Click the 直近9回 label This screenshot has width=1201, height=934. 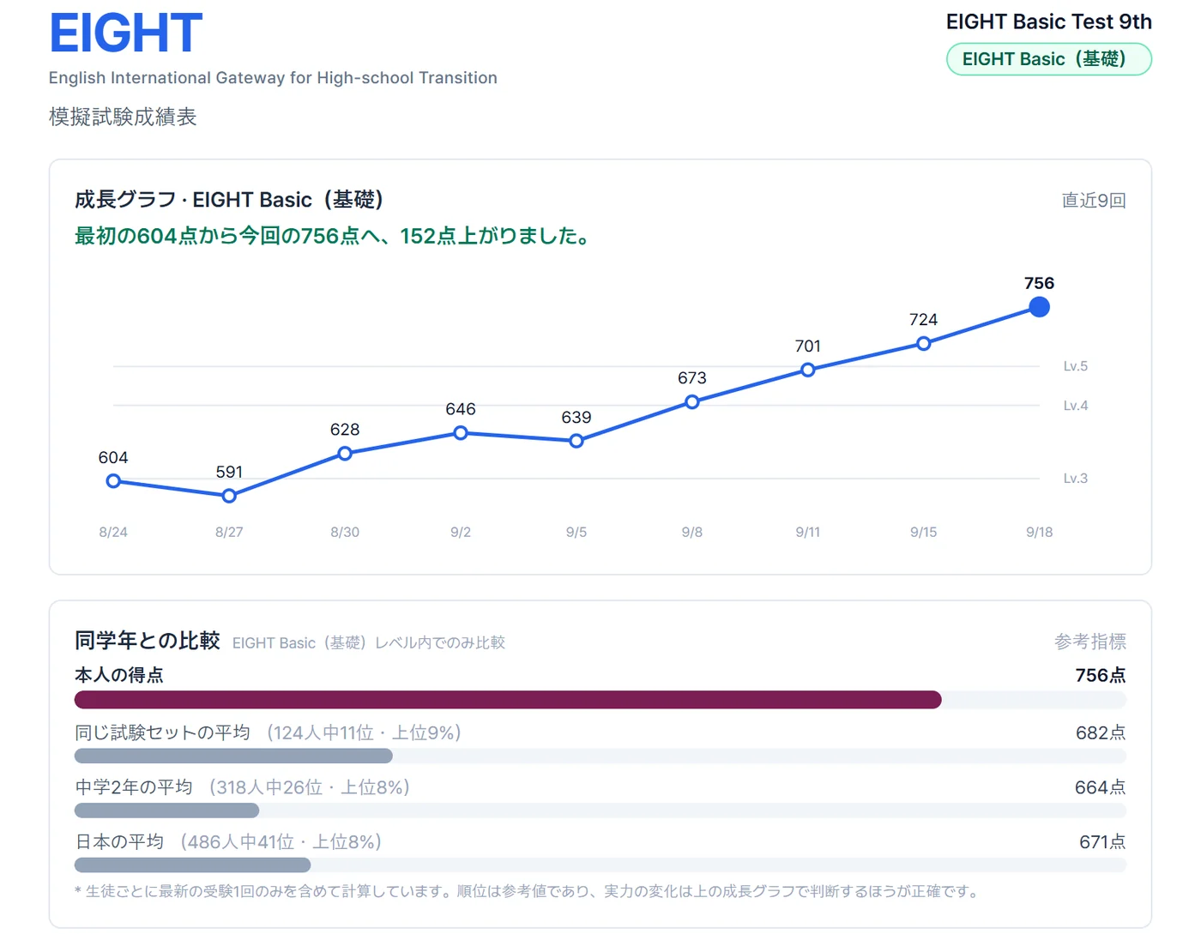click(1093, 200)
